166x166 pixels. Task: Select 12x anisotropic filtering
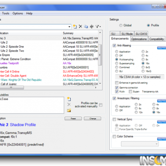click(x=136, y=112)
